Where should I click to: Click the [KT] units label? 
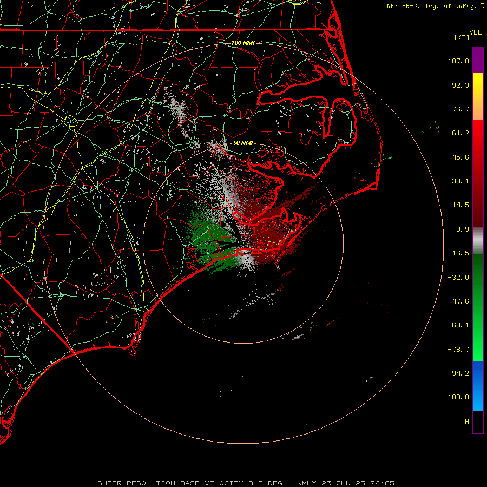[x=462, y=37]
